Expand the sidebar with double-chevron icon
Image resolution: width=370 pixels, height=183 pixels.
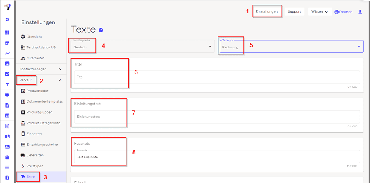tap(7, 20)
